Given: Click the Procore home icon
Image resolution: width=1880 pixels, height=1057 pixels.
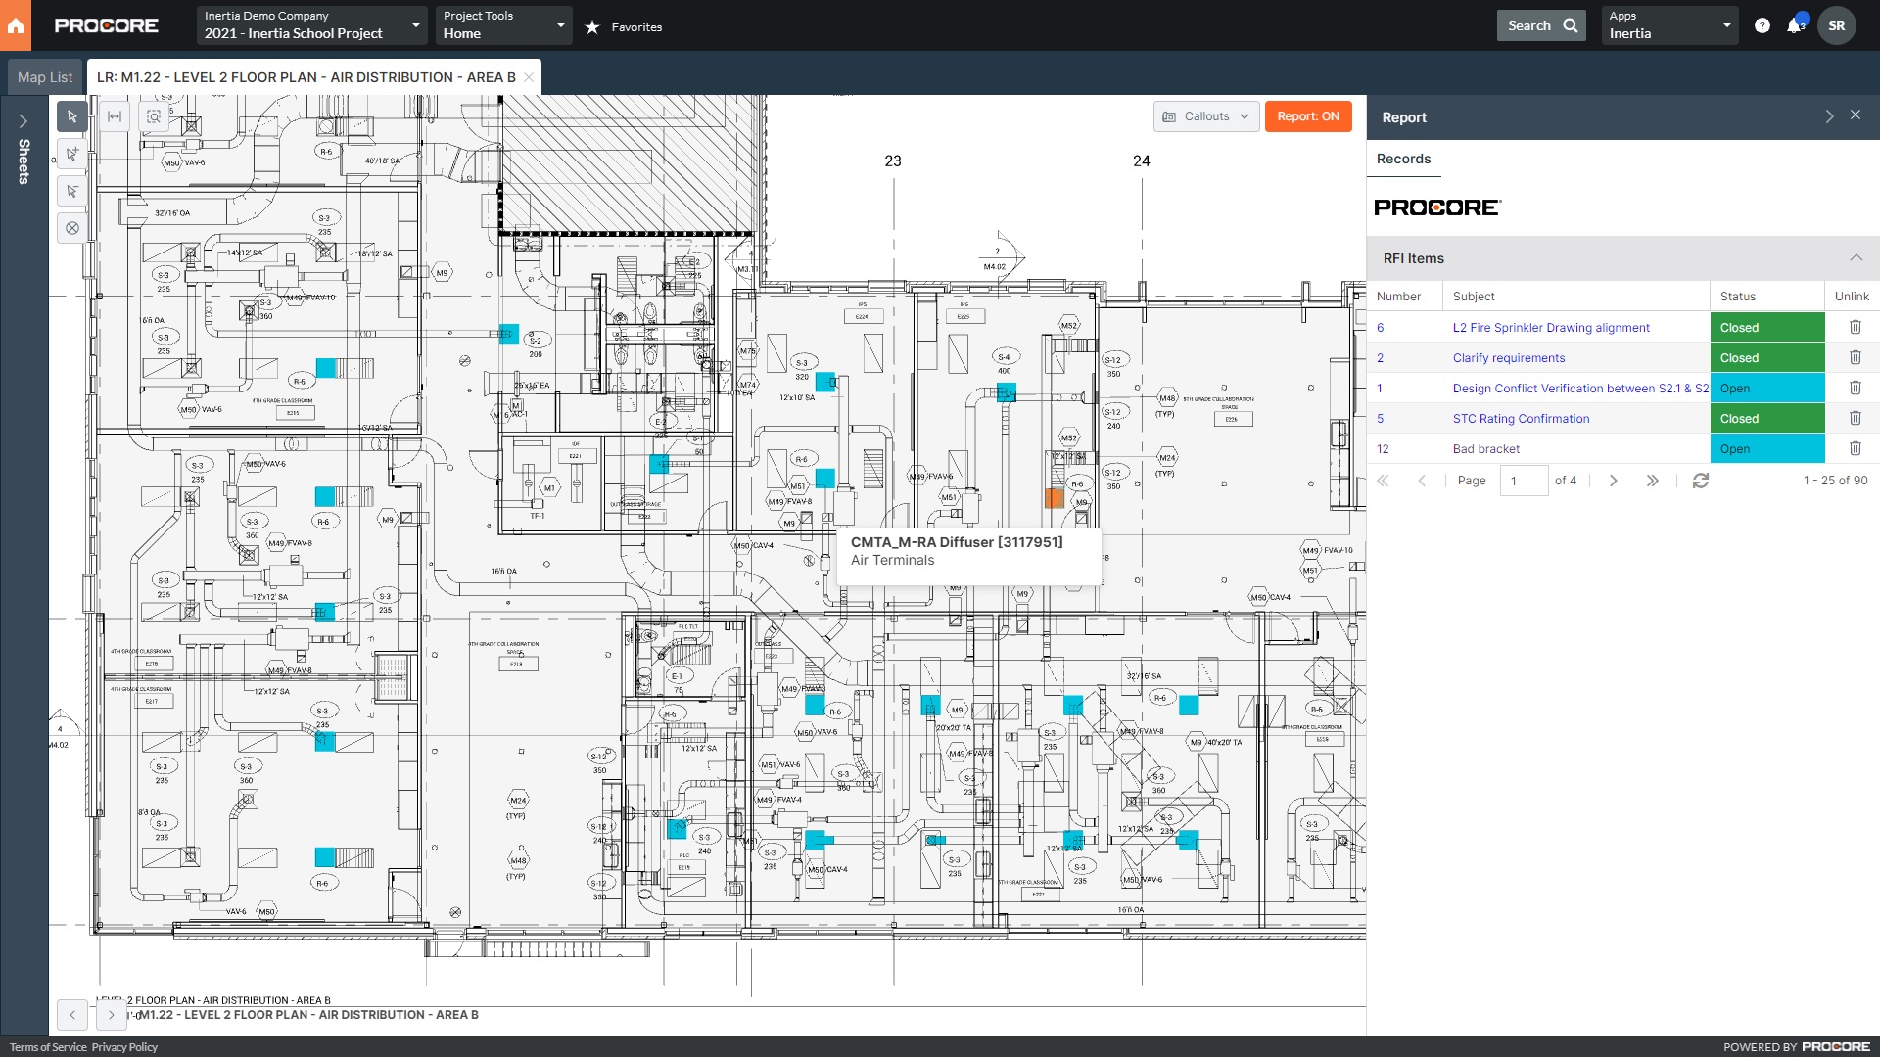Looking at the screenshot, I should pyautogui.click(x=16, y=25).
